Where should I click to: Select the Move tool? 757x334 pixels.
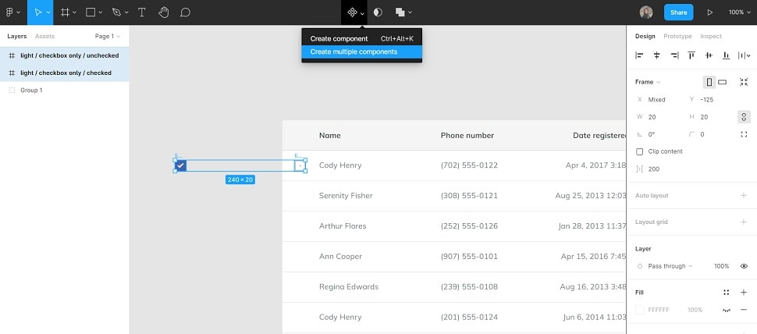(x=37, y=12)
